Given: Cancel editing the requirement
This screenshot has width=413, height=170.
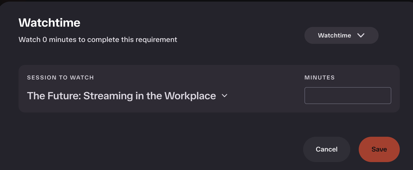Looking at the screenshot, I should (327, 149).
